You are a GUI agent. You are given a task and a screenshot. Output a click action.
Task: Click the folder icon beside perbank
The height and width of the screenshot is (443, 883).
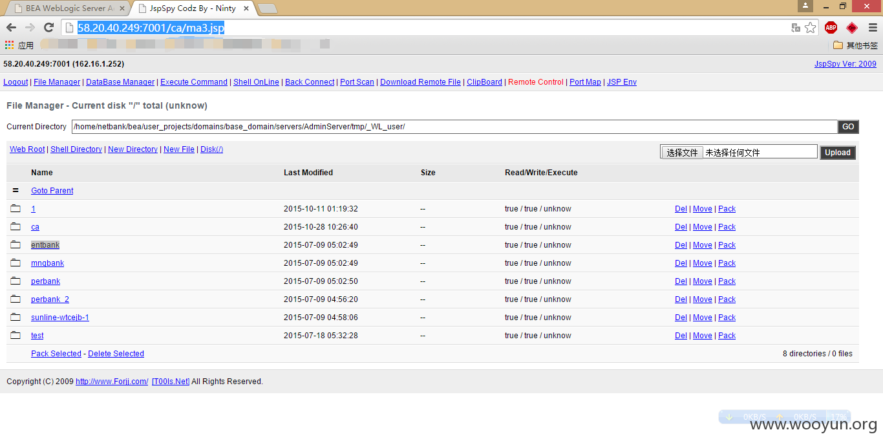pyautogui.click(x=16, y=281)
